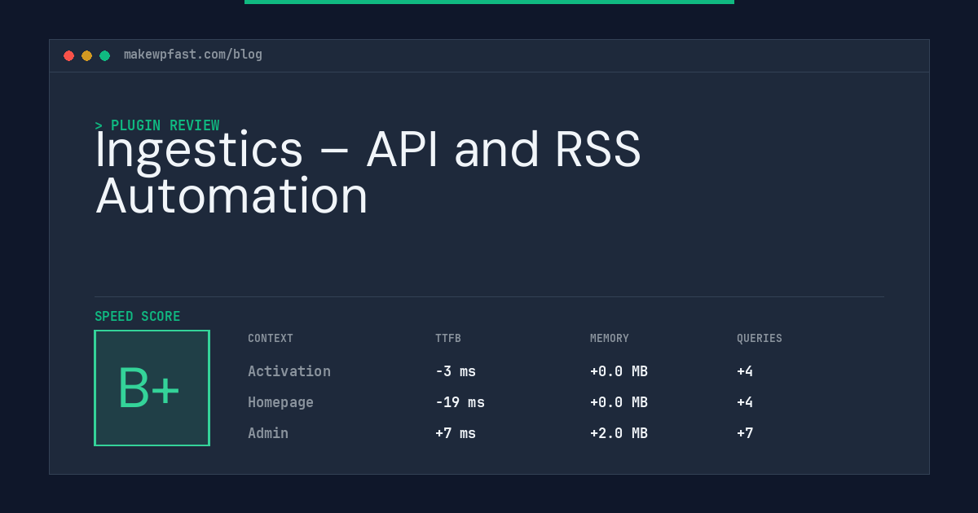Click the 'SPEED SCORE' label

pos(138,317)
